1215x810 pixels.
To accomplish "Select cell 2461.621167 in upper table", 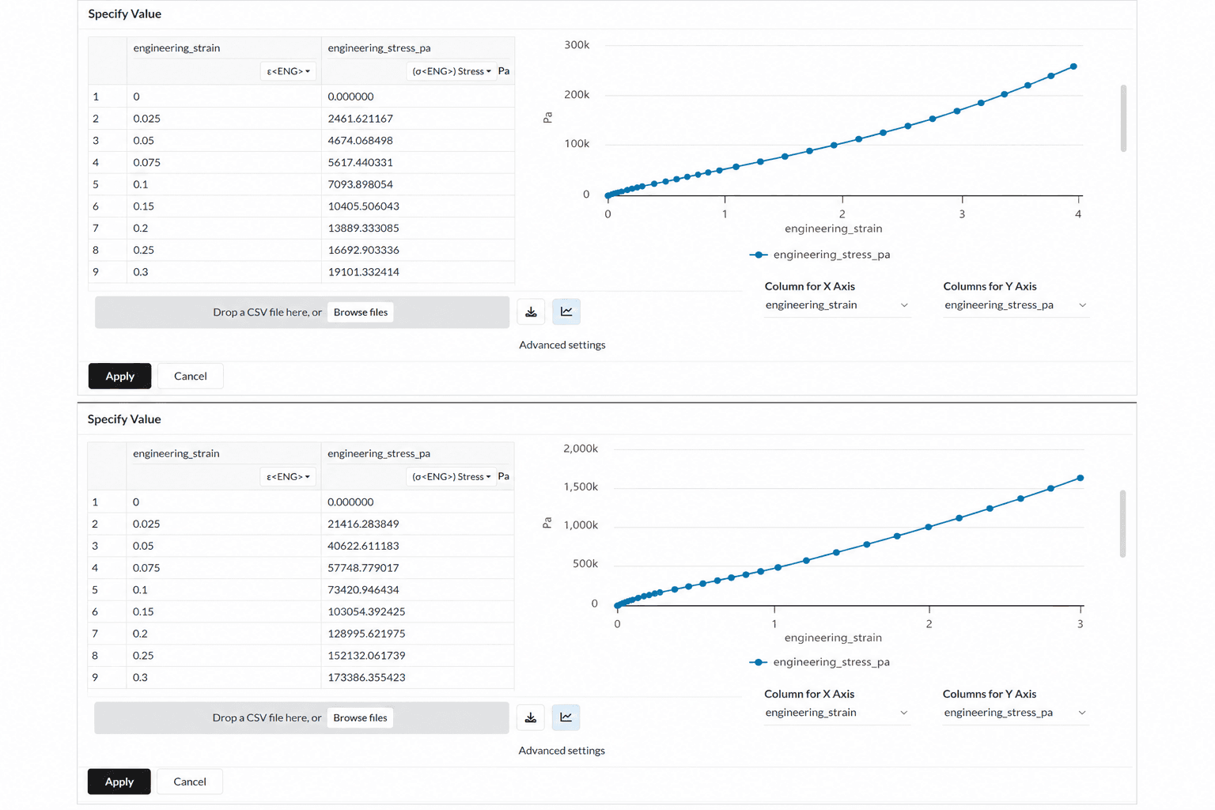I will [418, 119].
